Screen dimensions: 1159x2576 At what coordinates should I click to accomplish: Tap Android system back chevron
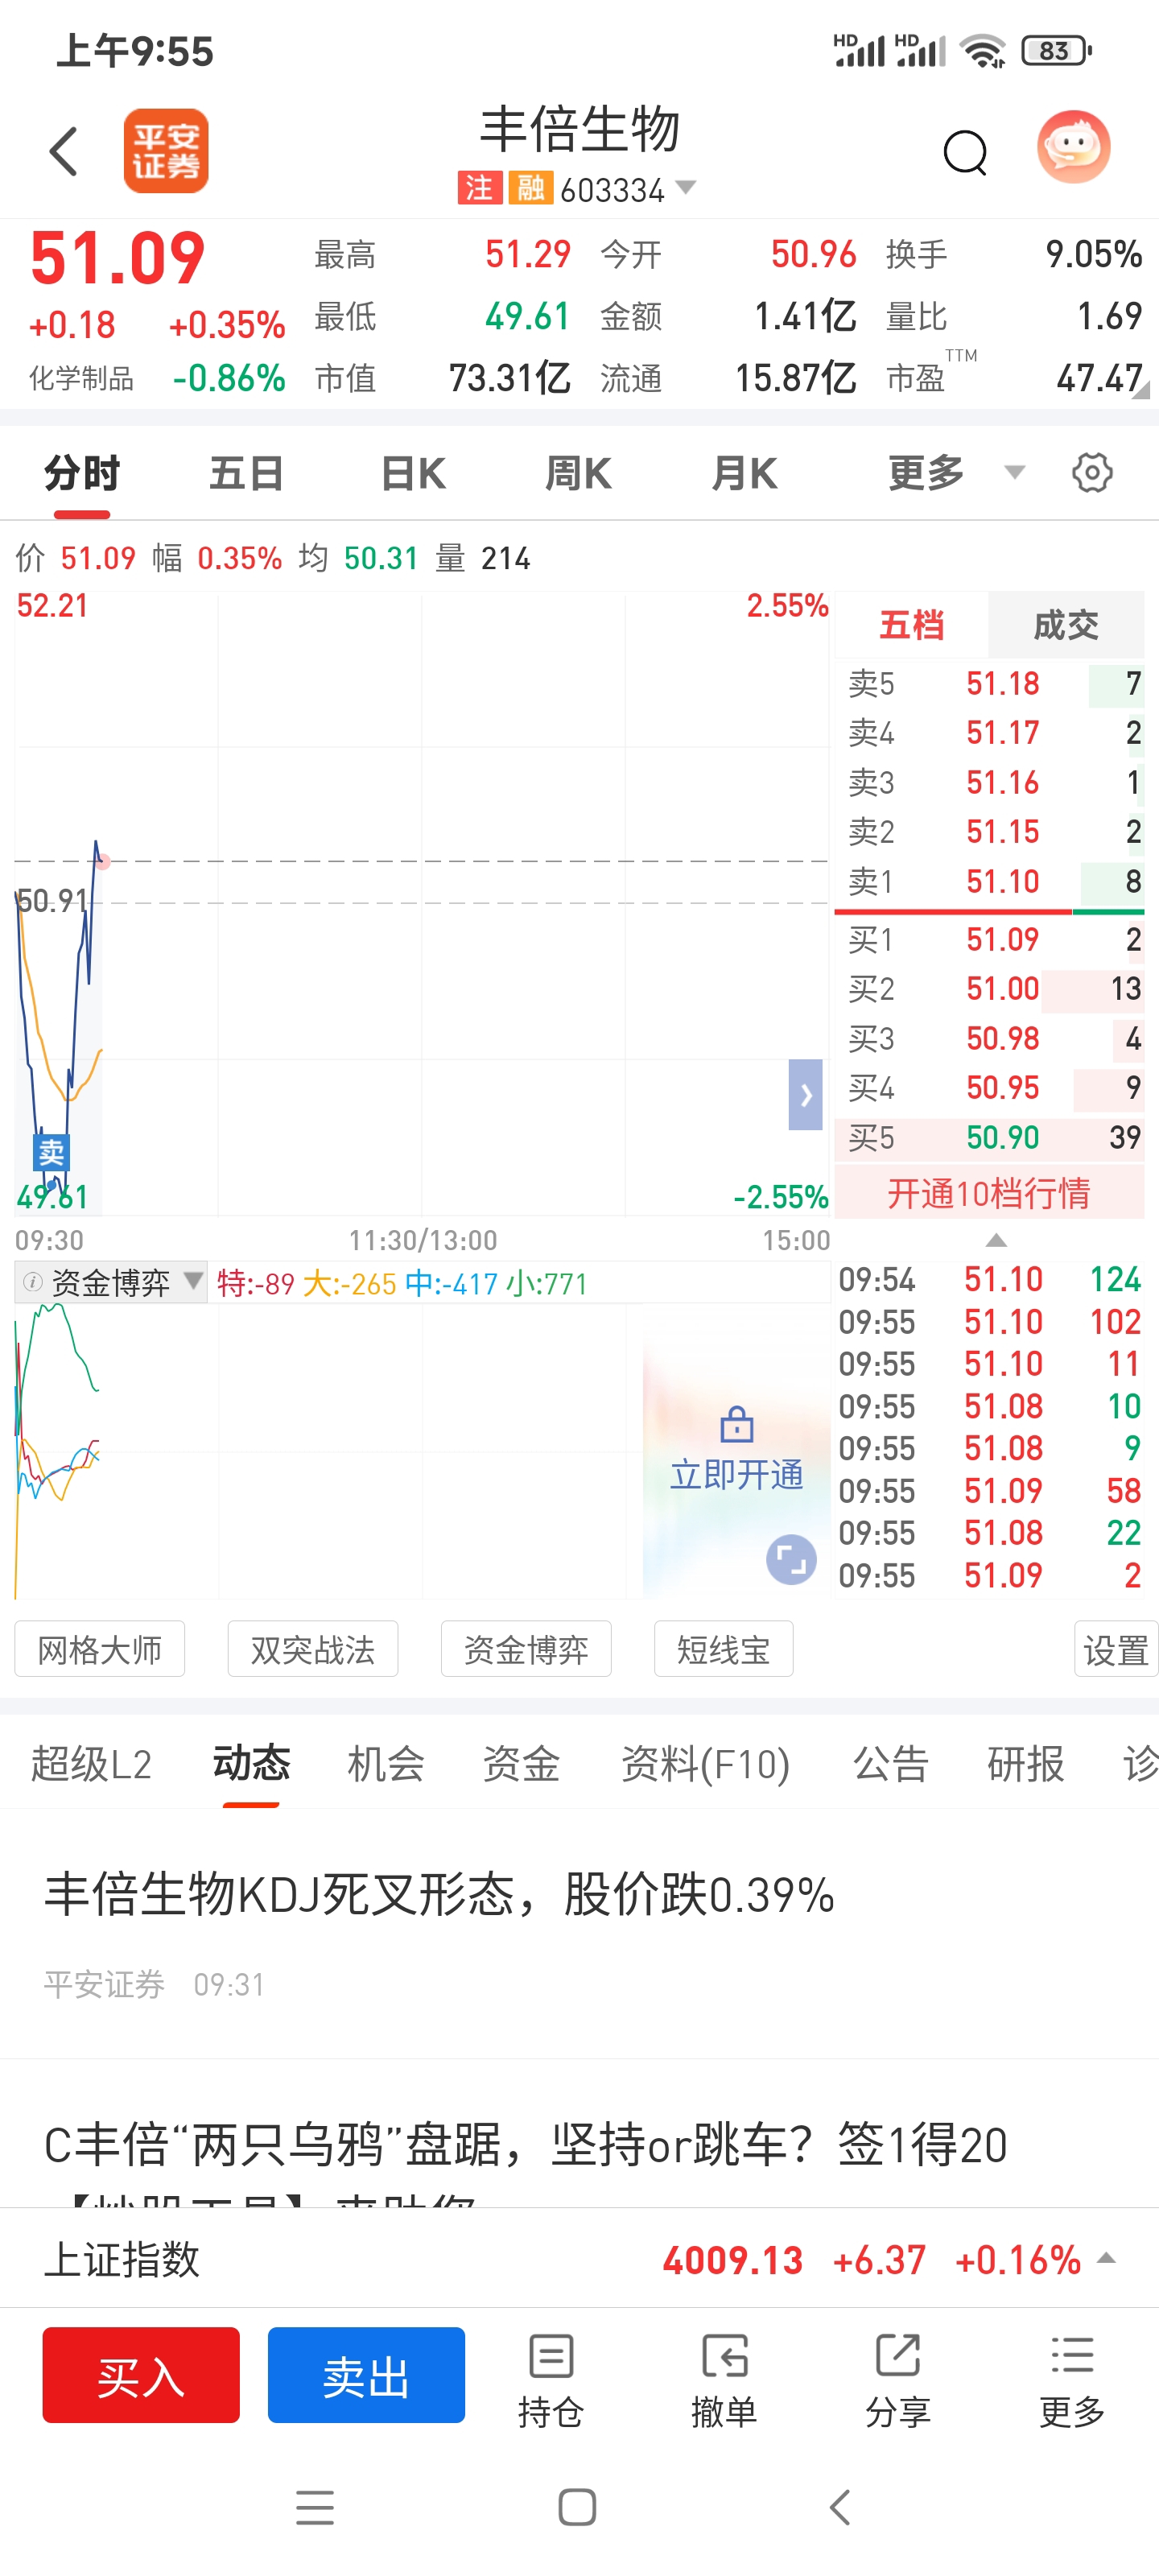[840, 2507]
